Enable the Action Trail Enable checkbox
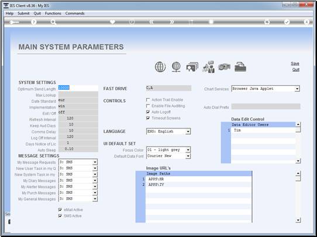317x237 pixels. coord(148,100)
